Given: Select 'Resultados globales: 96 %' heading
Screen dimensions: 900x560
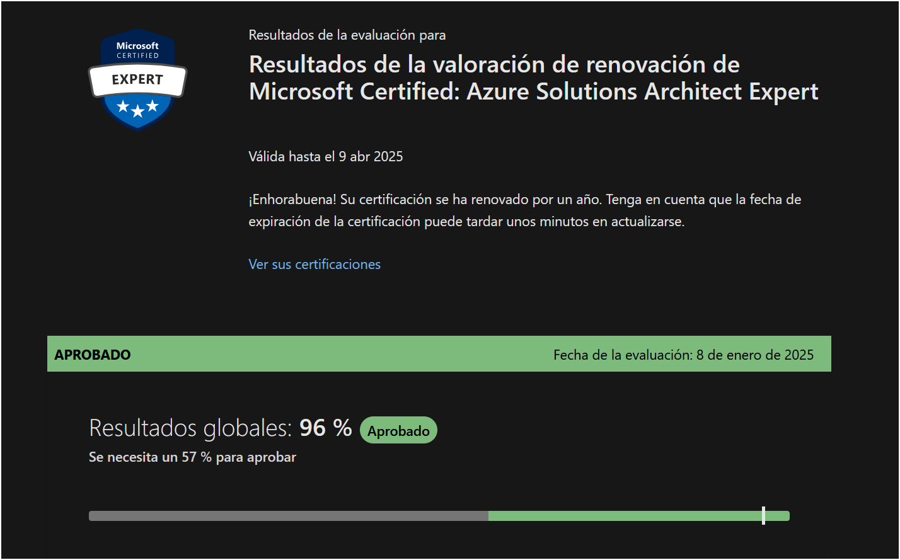Looking at the screenshot, I should pos(221,428).
